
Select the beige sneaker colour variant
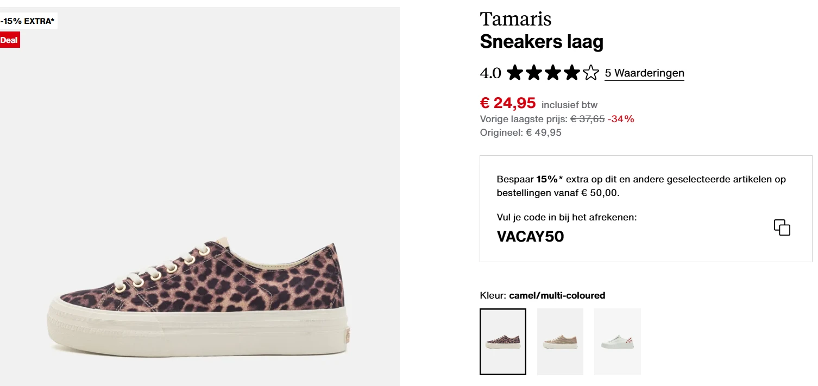(x=560, y=341)
